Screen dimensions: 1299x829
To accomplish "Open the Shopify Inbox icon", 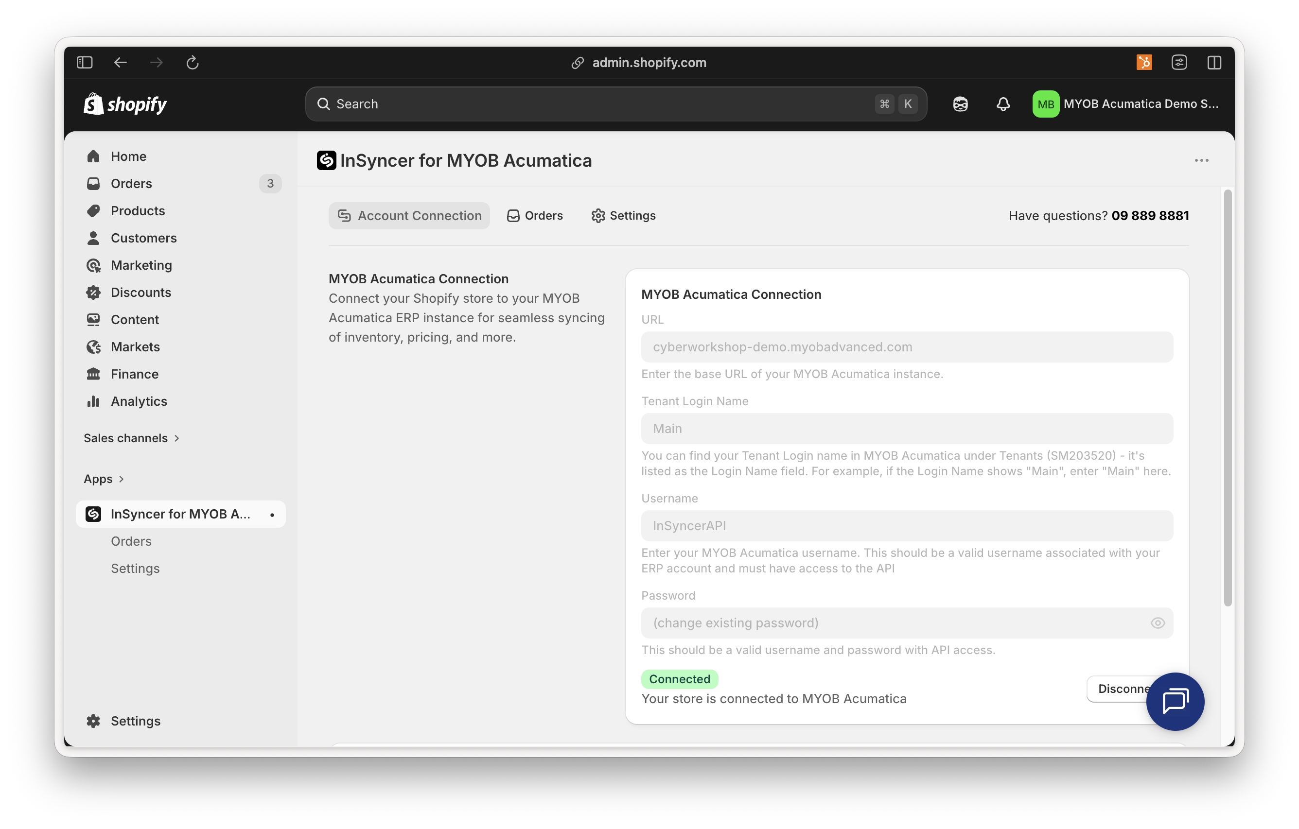I will click(x=961, y=104).
